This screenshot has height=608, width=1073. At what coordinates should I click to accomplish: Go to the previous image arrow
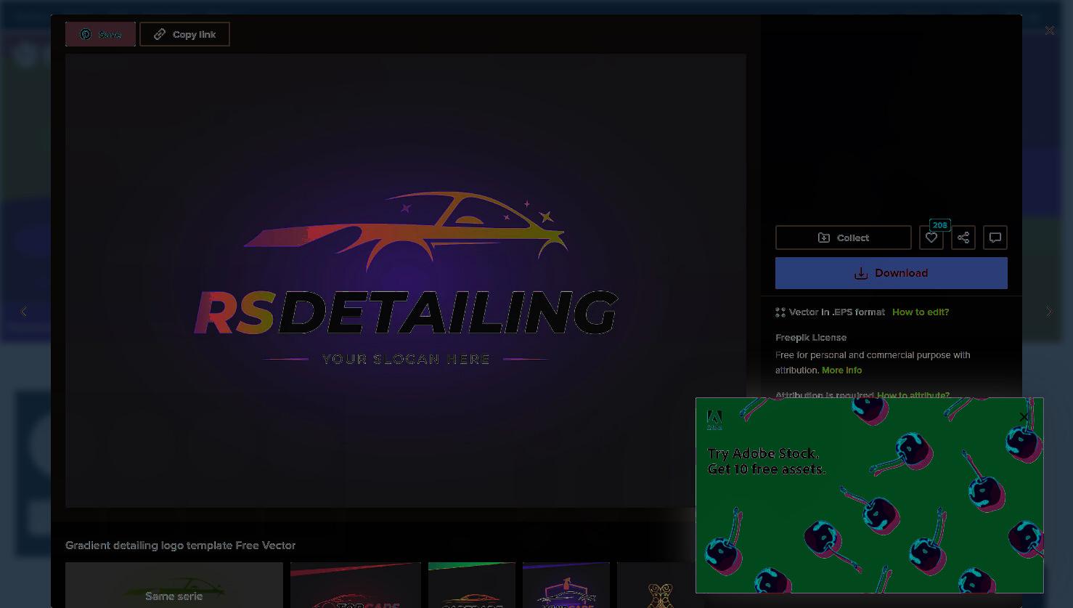pos(24,312)
